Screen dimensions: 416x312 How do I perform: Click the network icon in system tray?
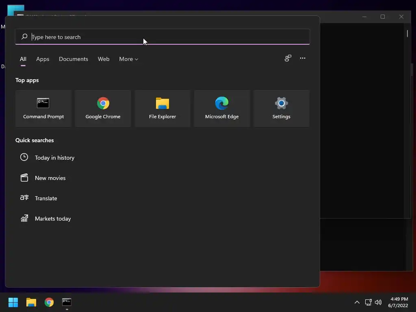coord(368,302)
